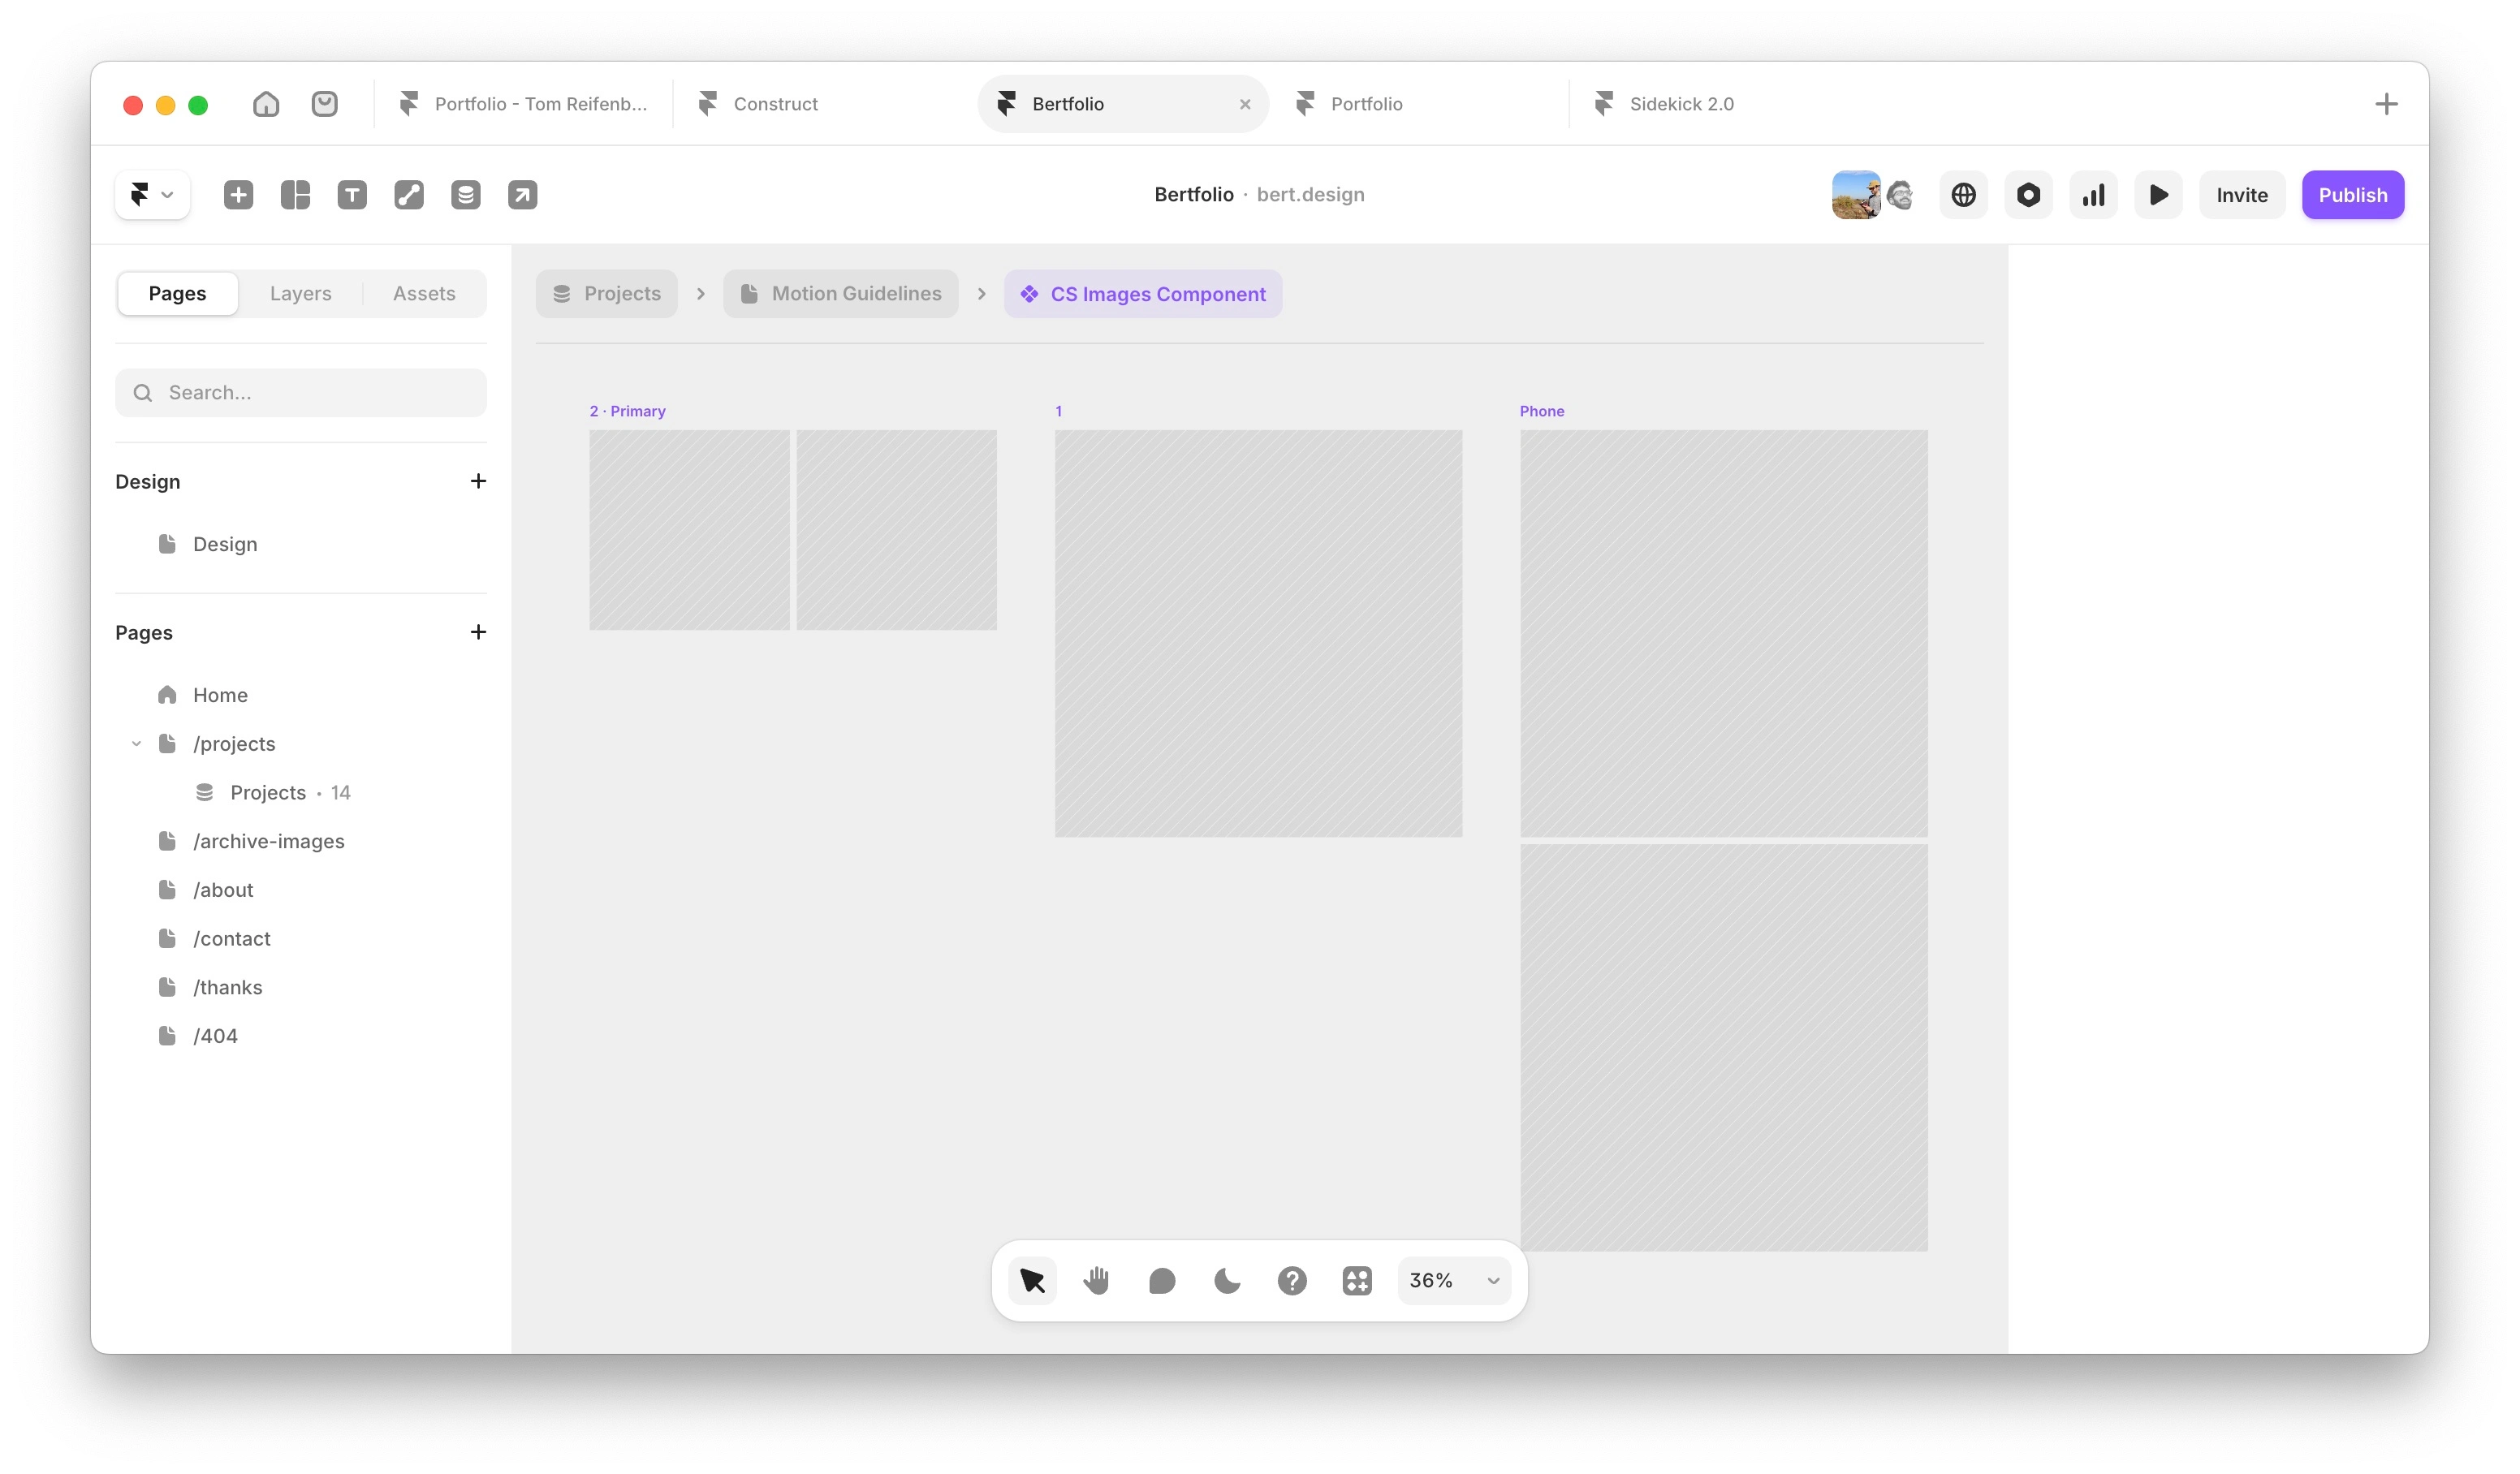
Task: Click the Invite button
Action: point(2241,195)
